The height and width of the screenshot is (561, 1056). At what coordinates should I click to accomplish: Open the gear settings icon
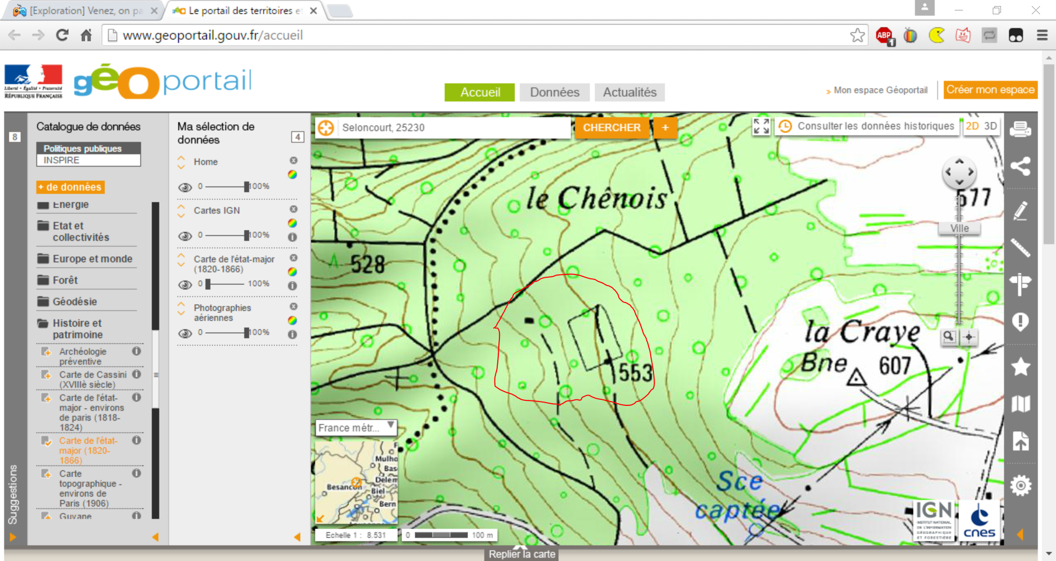1020,486
